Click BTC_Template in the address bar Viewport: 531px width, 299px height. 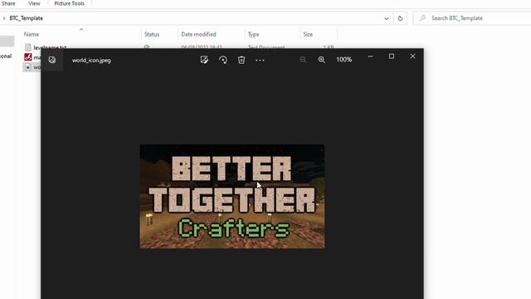click(x=26, y=18)
